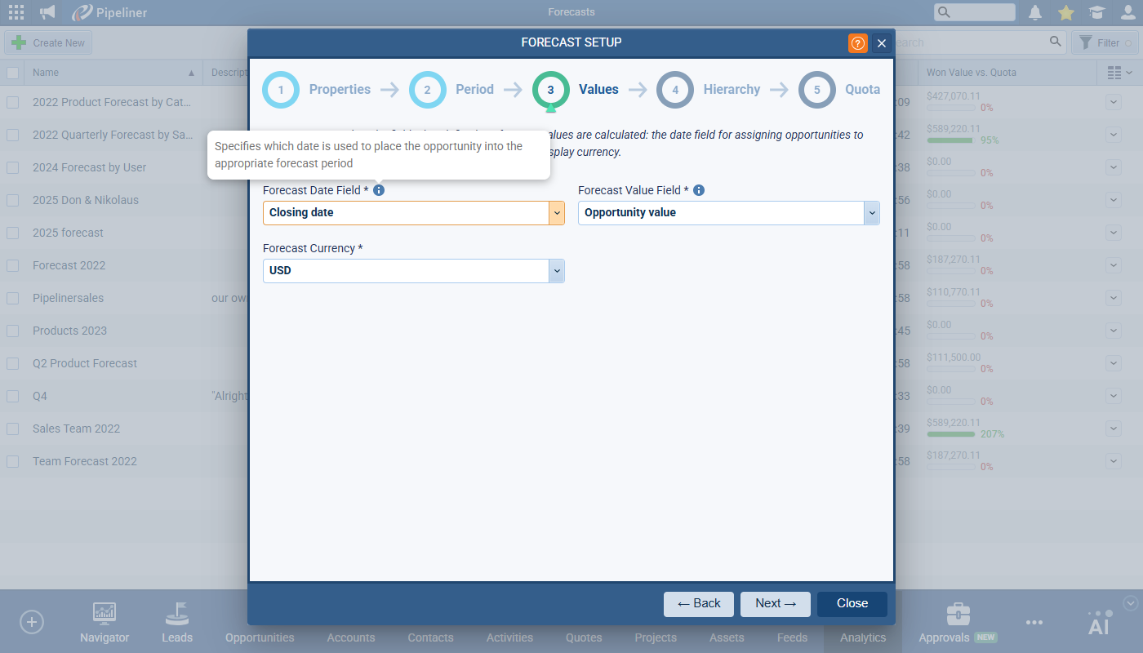Open the Forecast Currency USD dropdown
The image size is (1143, 653).
(556, 271)
